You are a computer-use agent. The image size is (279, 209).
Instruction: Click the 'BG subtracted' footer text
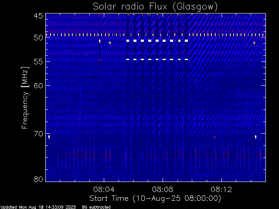tap(96, 207)
